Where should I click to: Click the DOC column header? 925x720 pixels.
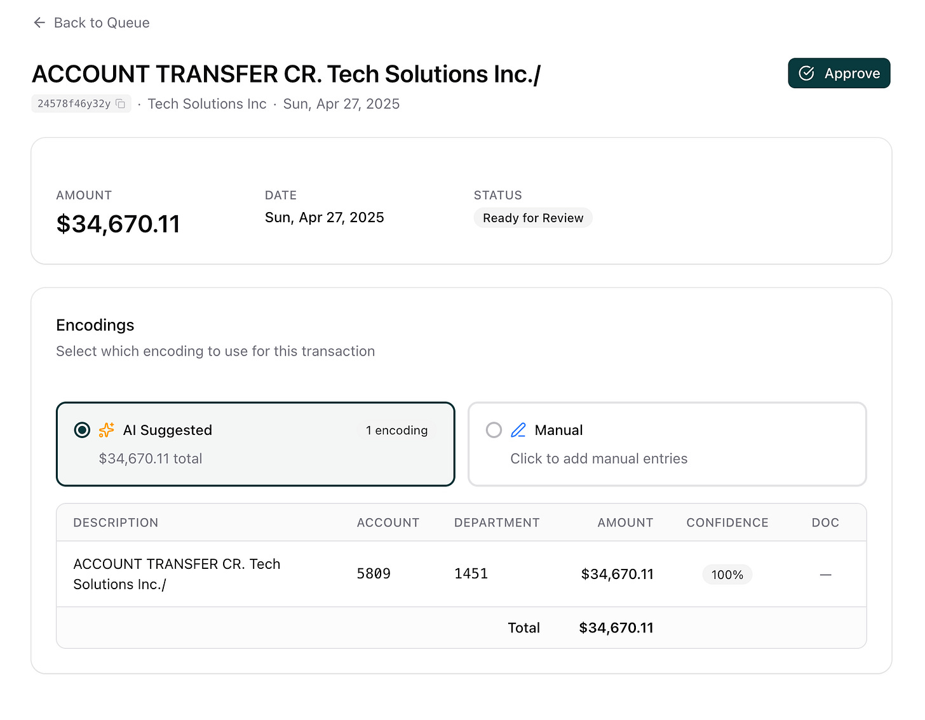tap(825, 523)
